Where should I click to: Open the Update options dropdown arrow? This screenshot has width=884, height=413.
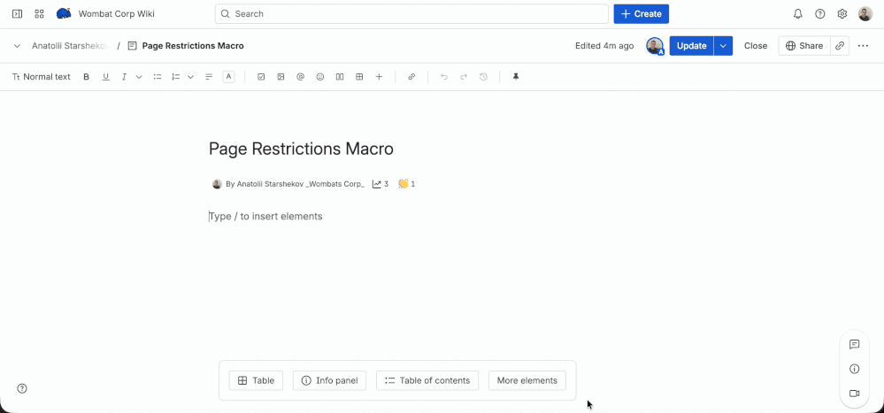(x=723, y=46)
